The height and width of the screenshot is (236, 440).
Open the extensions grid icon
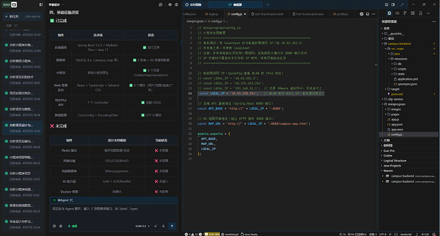click(x=413, y=13)
